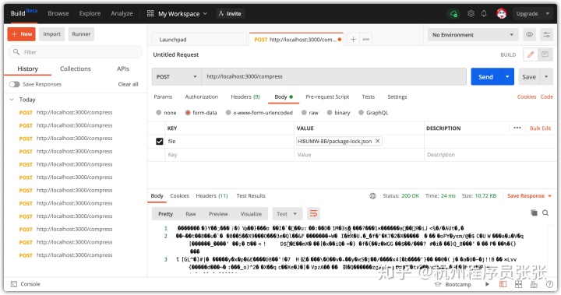The image size is (561, 295).
Task: Switch to the Launchpad tab
Action: (199, 40)
